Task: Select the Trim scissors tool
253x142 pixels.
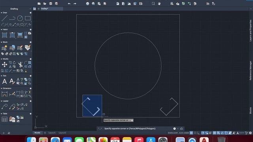Action: 20,65
